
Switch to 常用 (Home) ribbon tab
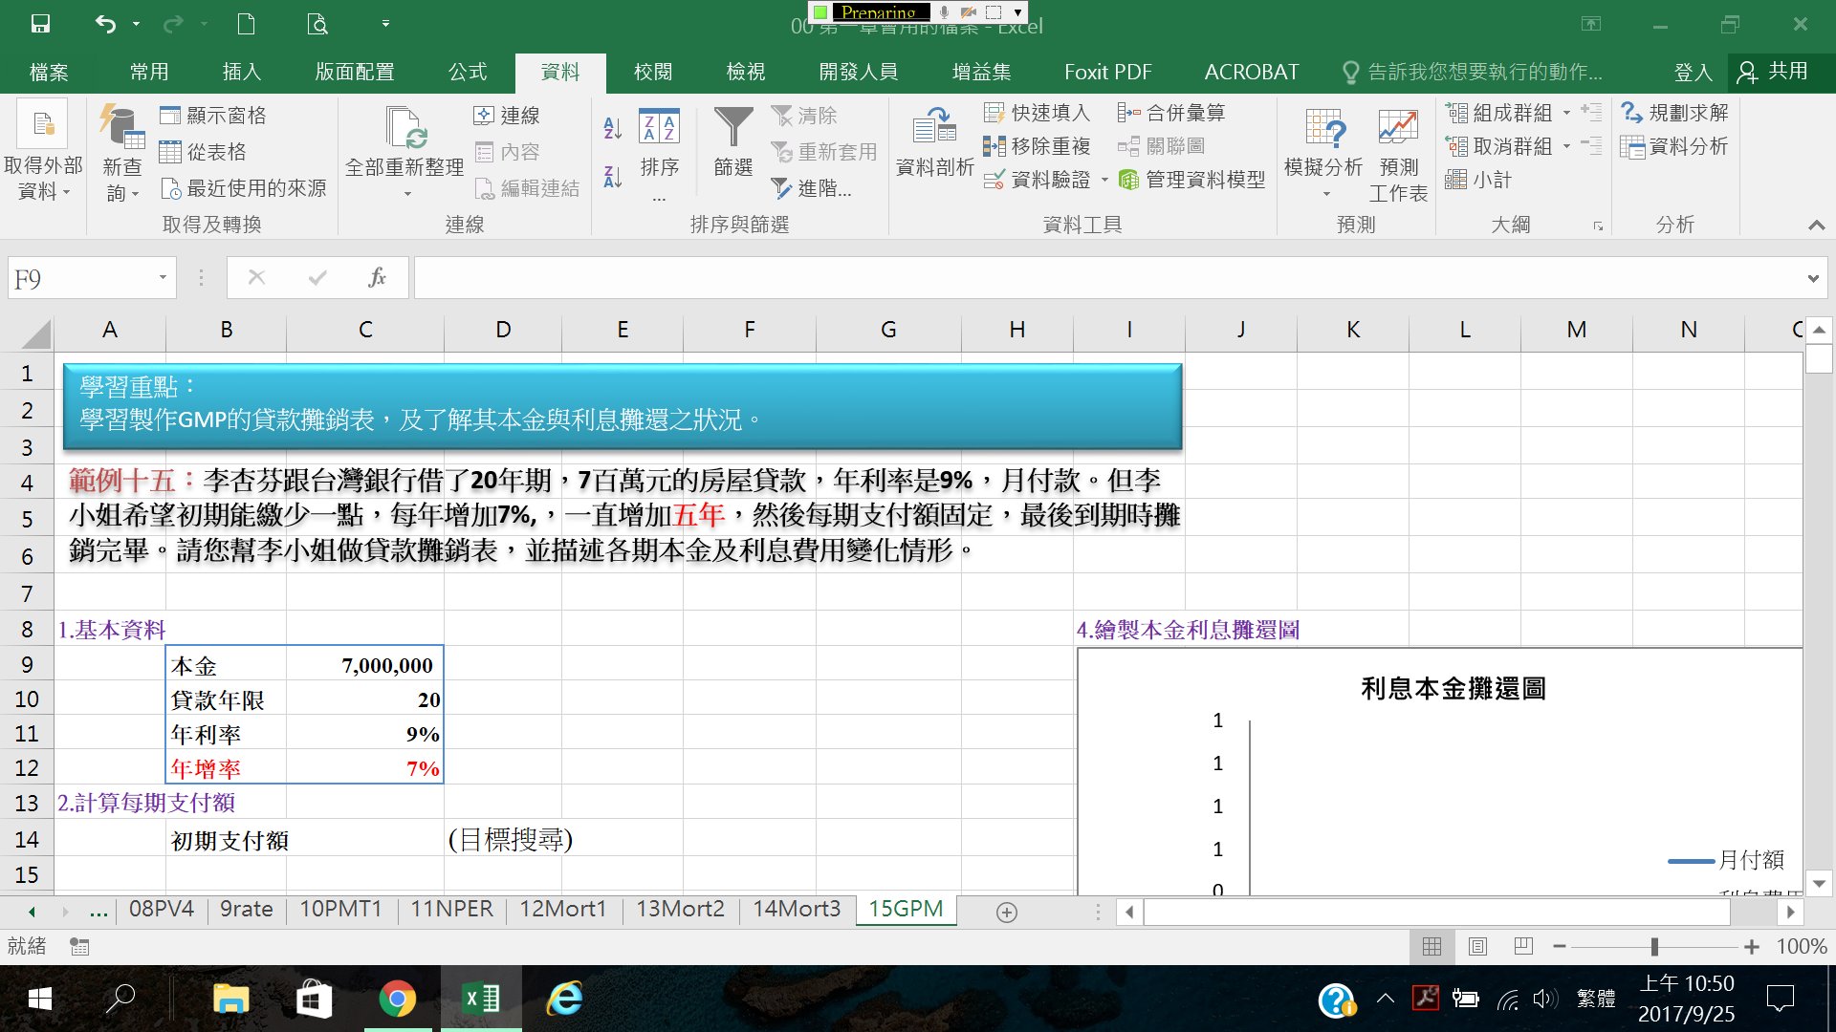coord(149,72)
